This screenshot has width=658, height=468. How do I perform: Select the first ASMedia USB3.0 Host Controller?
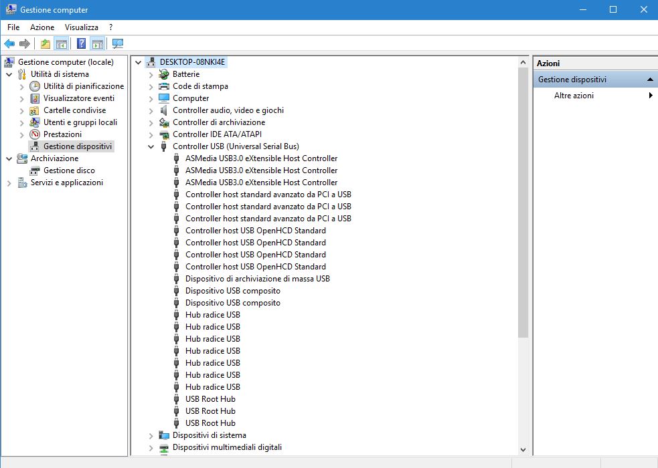click(262, 158)
